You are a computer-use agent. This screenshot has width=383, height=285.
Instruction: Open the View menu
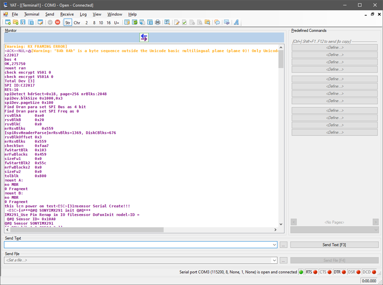pyautogui.click(x=97, y=14)
